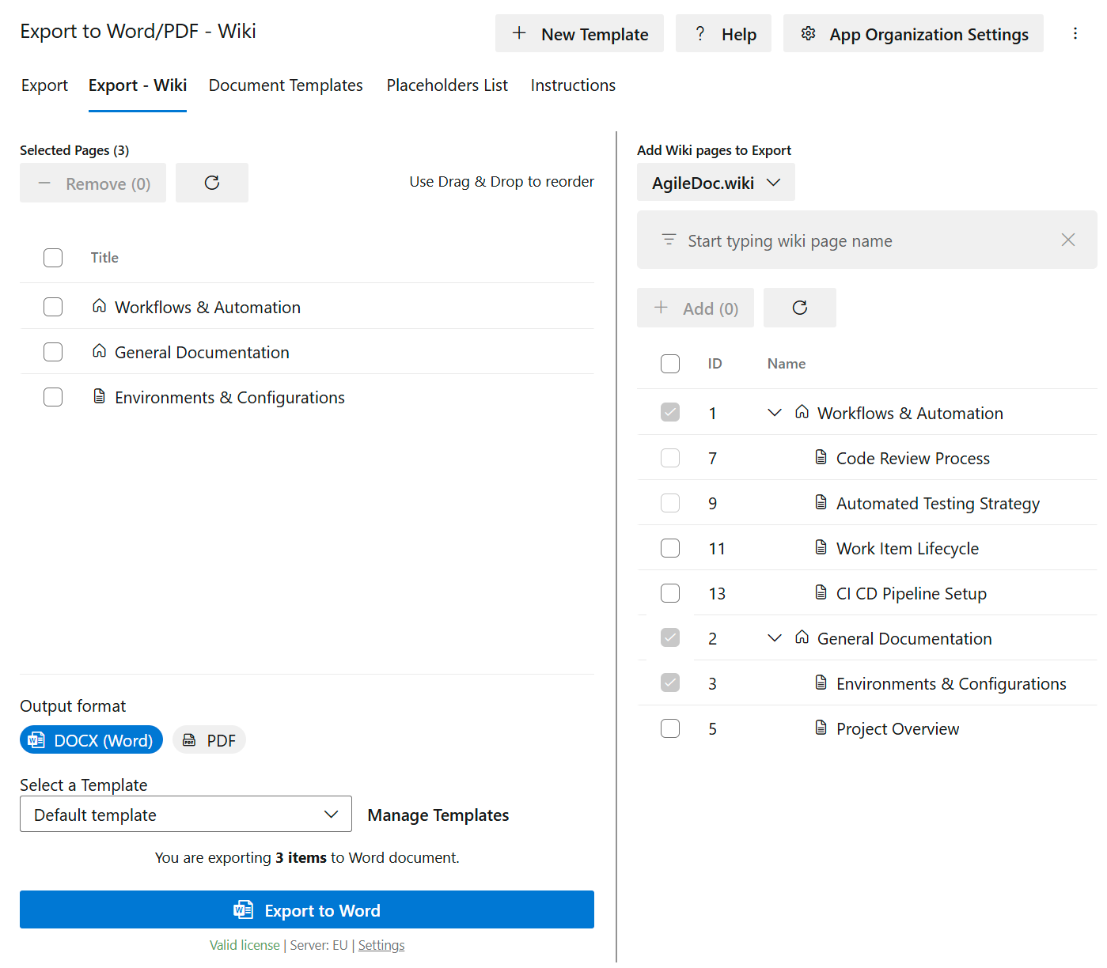Click the Add (0) button label
Screen dimensions: 1107x968
(x=711, y=308)
